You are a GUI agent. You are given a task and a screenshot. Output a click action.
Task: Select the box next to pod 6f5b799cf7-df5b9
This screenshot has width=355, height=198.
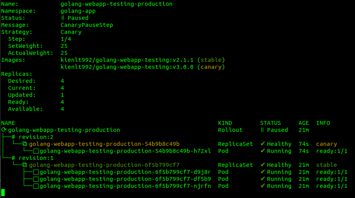tap(36, 179)
